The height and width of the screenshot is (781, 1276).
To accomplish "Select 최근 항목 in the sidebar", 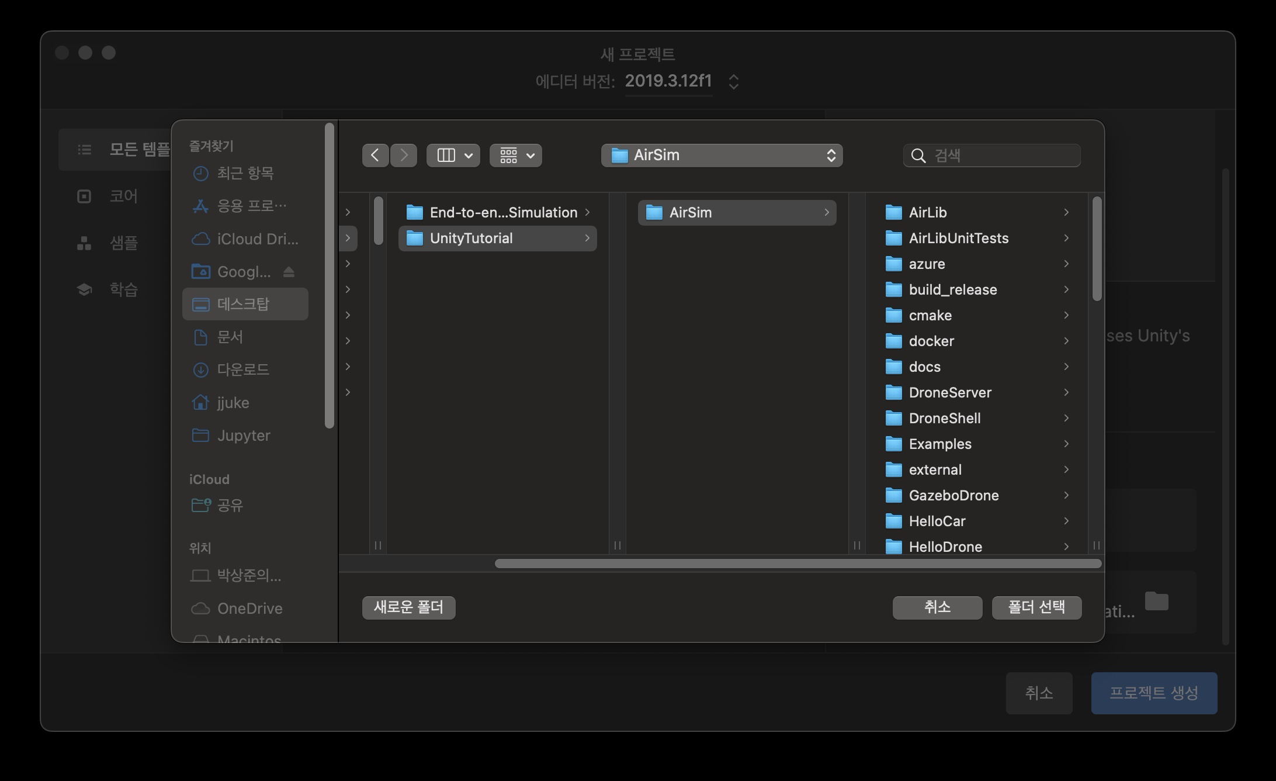I will [x=245, y=173].
